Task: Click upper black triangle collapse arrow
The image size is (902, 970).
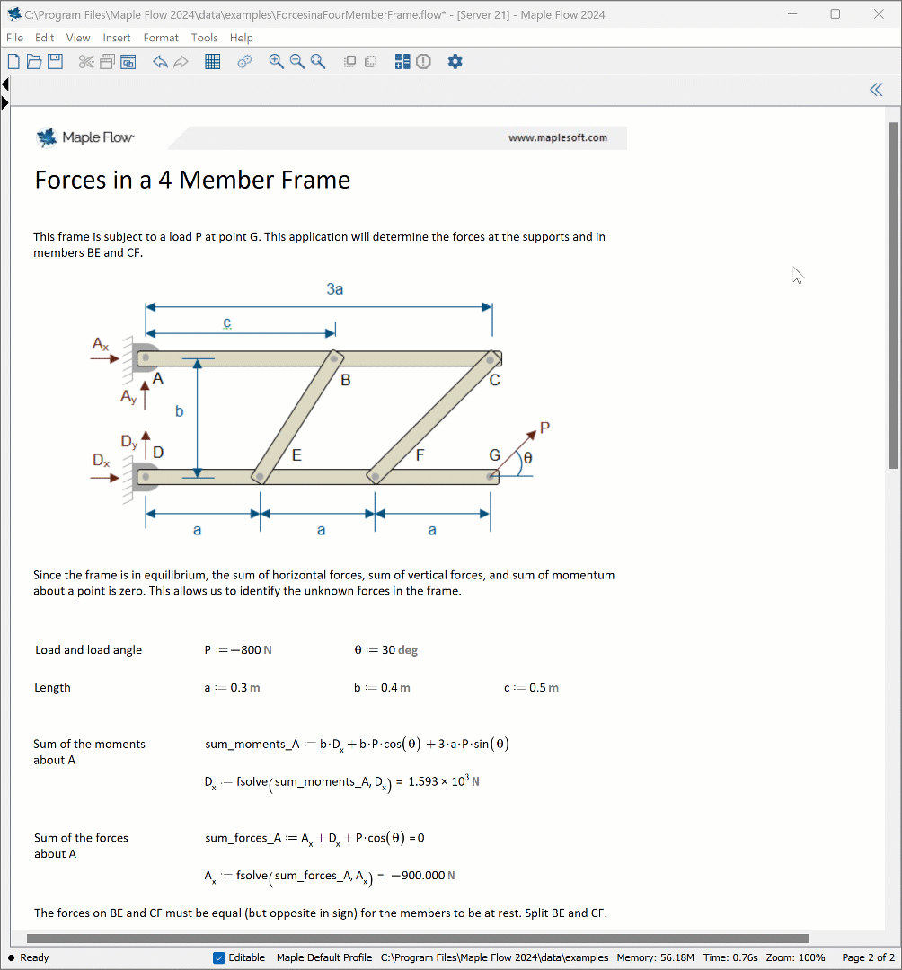Action: point(5,84)
